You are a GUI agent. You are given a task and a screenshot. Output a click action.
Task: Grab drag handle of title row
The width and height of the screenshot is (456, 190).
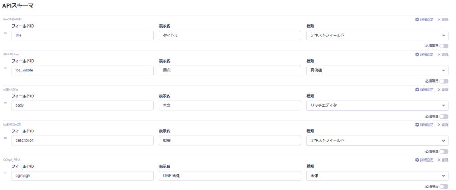pos(5,33)
